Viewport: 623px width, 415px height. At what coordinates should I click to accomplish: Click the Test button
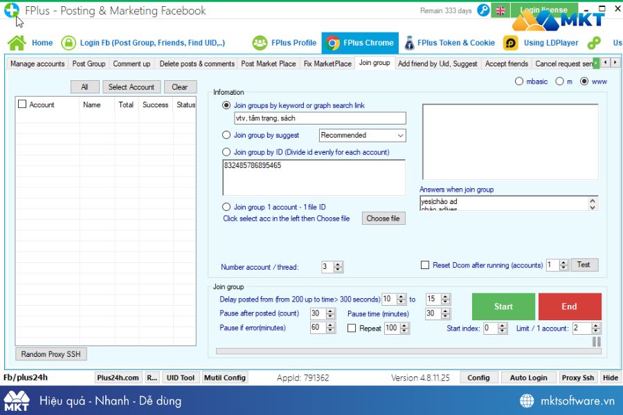point(584,265)
